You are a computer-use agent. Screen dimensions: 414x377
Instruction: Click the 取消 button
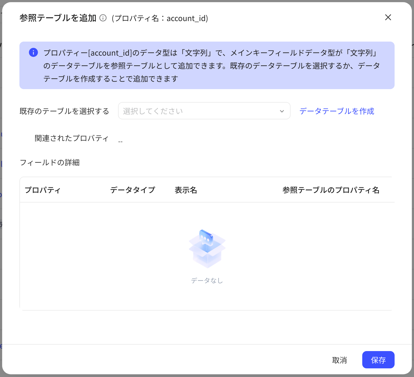click(x=340, y=360)
